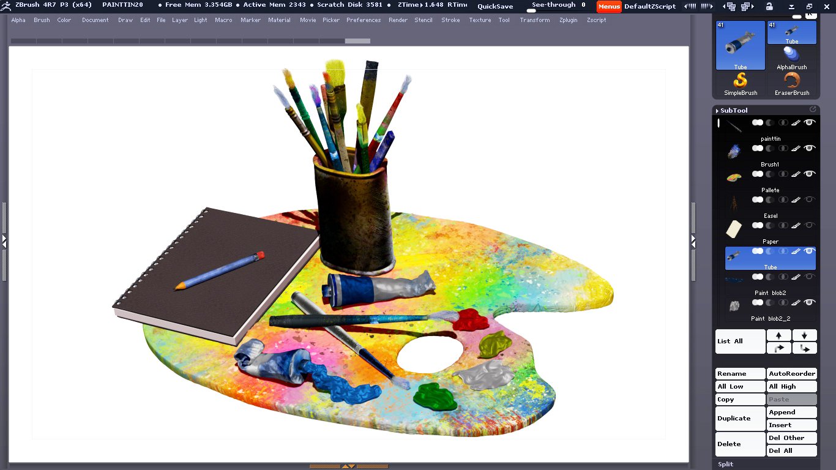Toggle visibility of Paint blob2_2 subtool

(x=810, y=303)
